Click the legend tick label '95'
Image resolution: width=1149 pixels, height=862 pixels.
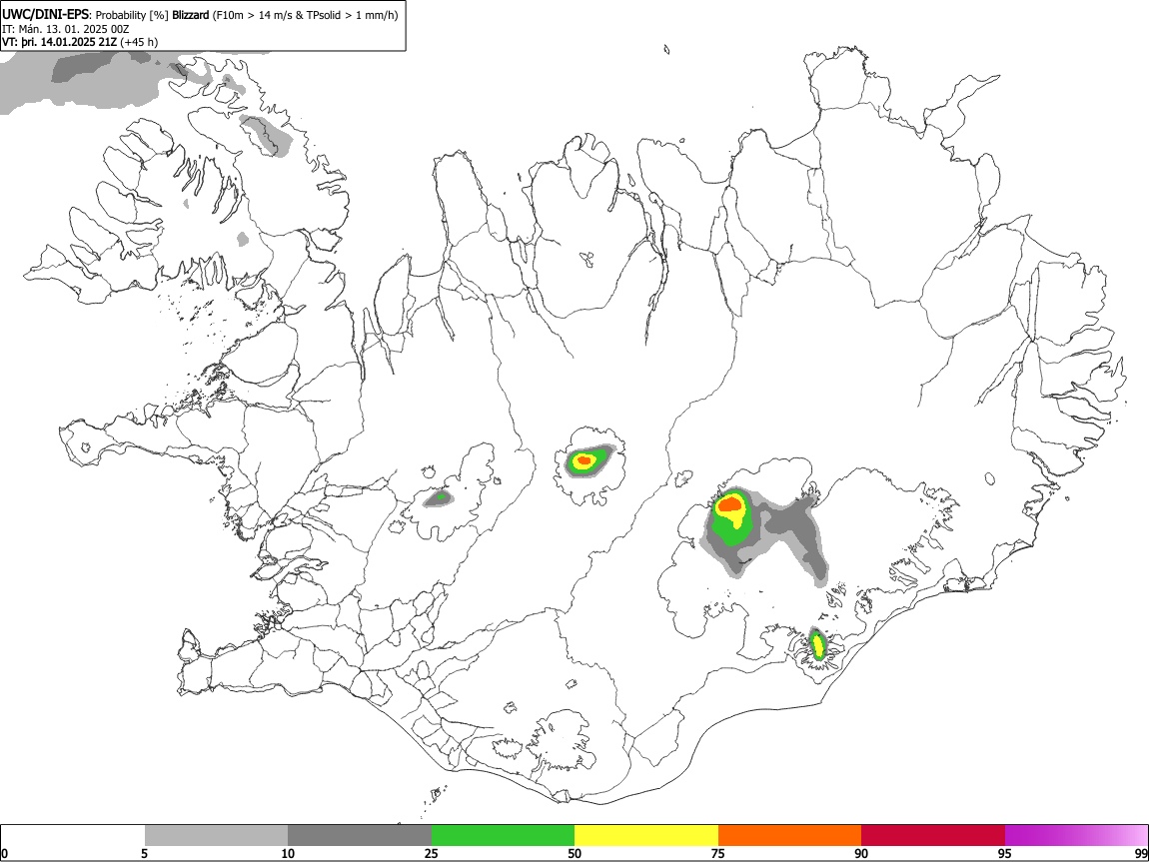click(x=1005, y=853)
